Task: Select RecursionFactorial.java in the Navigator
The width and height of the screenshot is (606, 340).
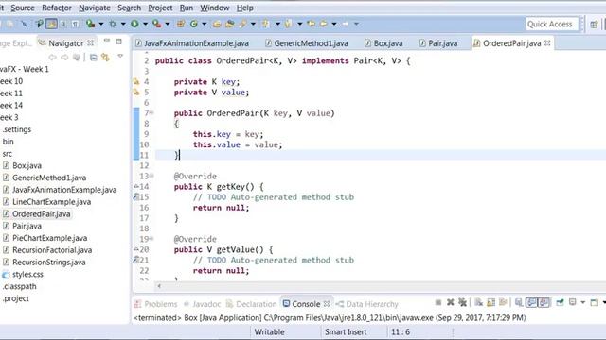Action: [52, 250]
